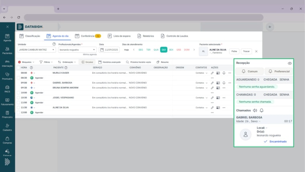Screen dimensions: 305x172
Task: Open the Agenda module in the sidebar
Action: [x=7, y=38]
